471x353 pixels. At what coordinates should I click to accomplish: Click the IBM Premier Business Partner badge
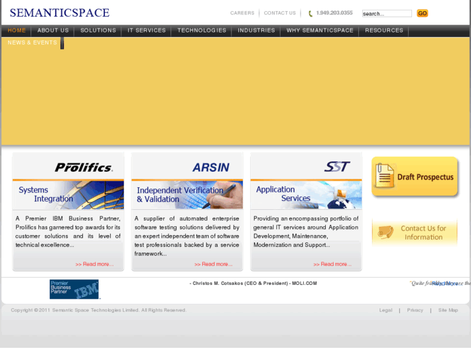(75, 290)
